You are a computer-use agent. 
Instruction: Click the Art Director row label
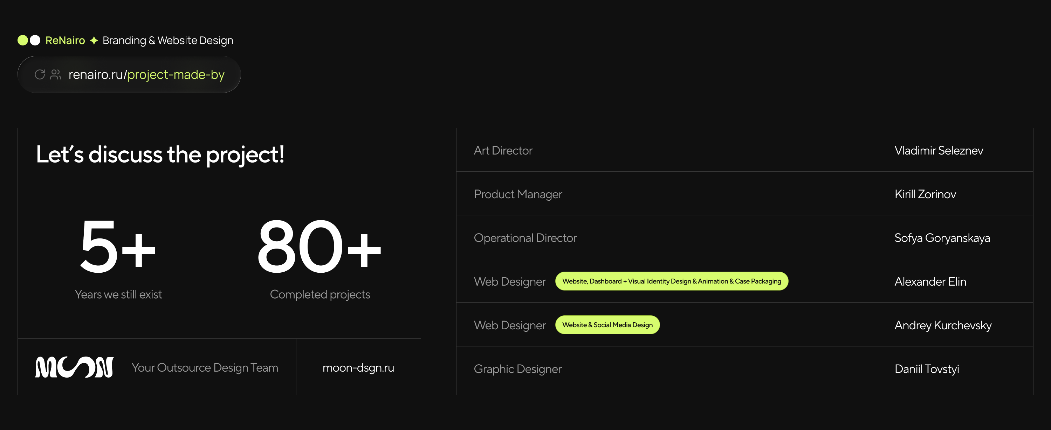503,151
